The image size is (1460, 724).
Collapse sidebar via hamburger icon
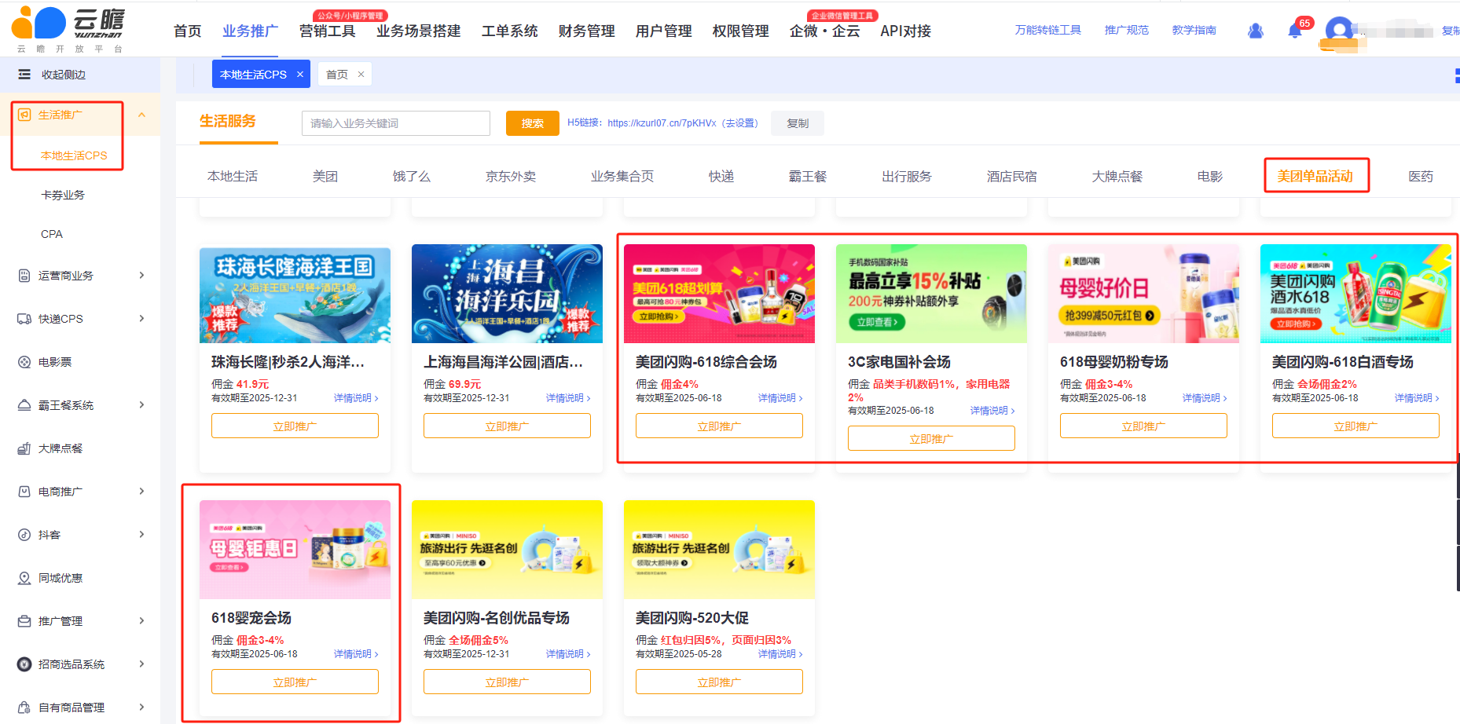[24, 75]
